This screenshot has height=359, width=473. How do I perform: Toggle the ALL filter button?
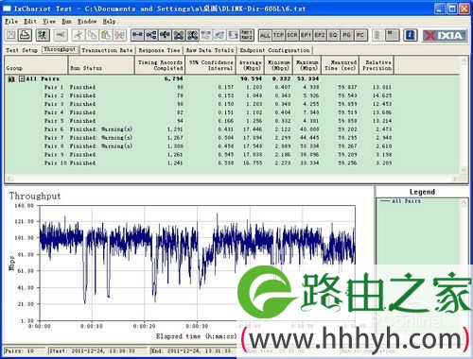pyautogui.click(x=265, y=35)
